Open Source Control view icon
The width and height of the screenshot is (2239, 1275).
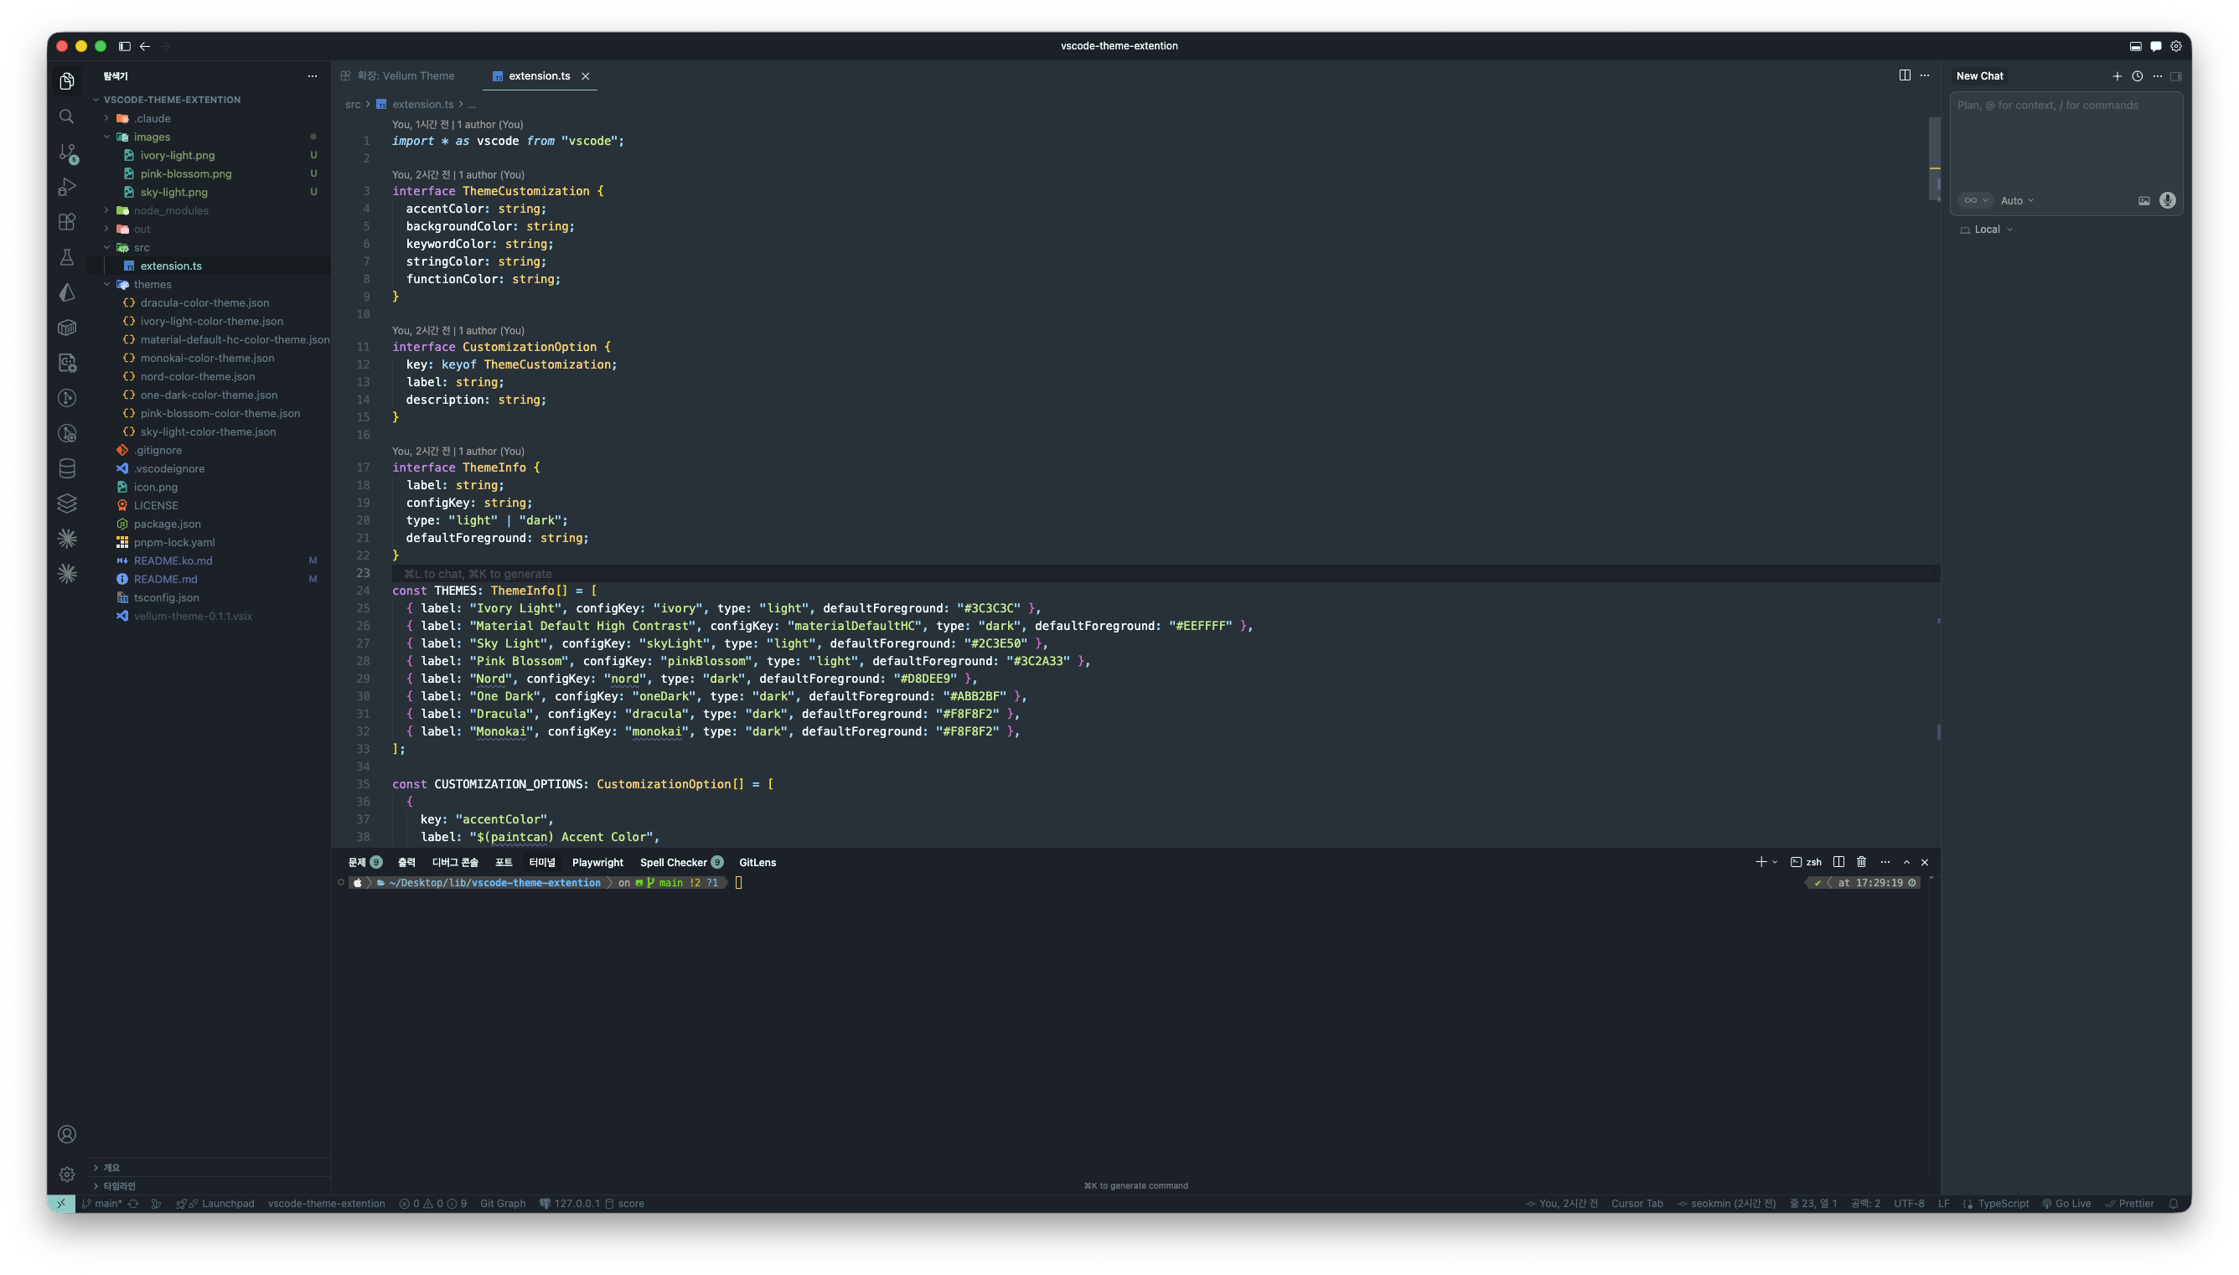click(66, 152)
